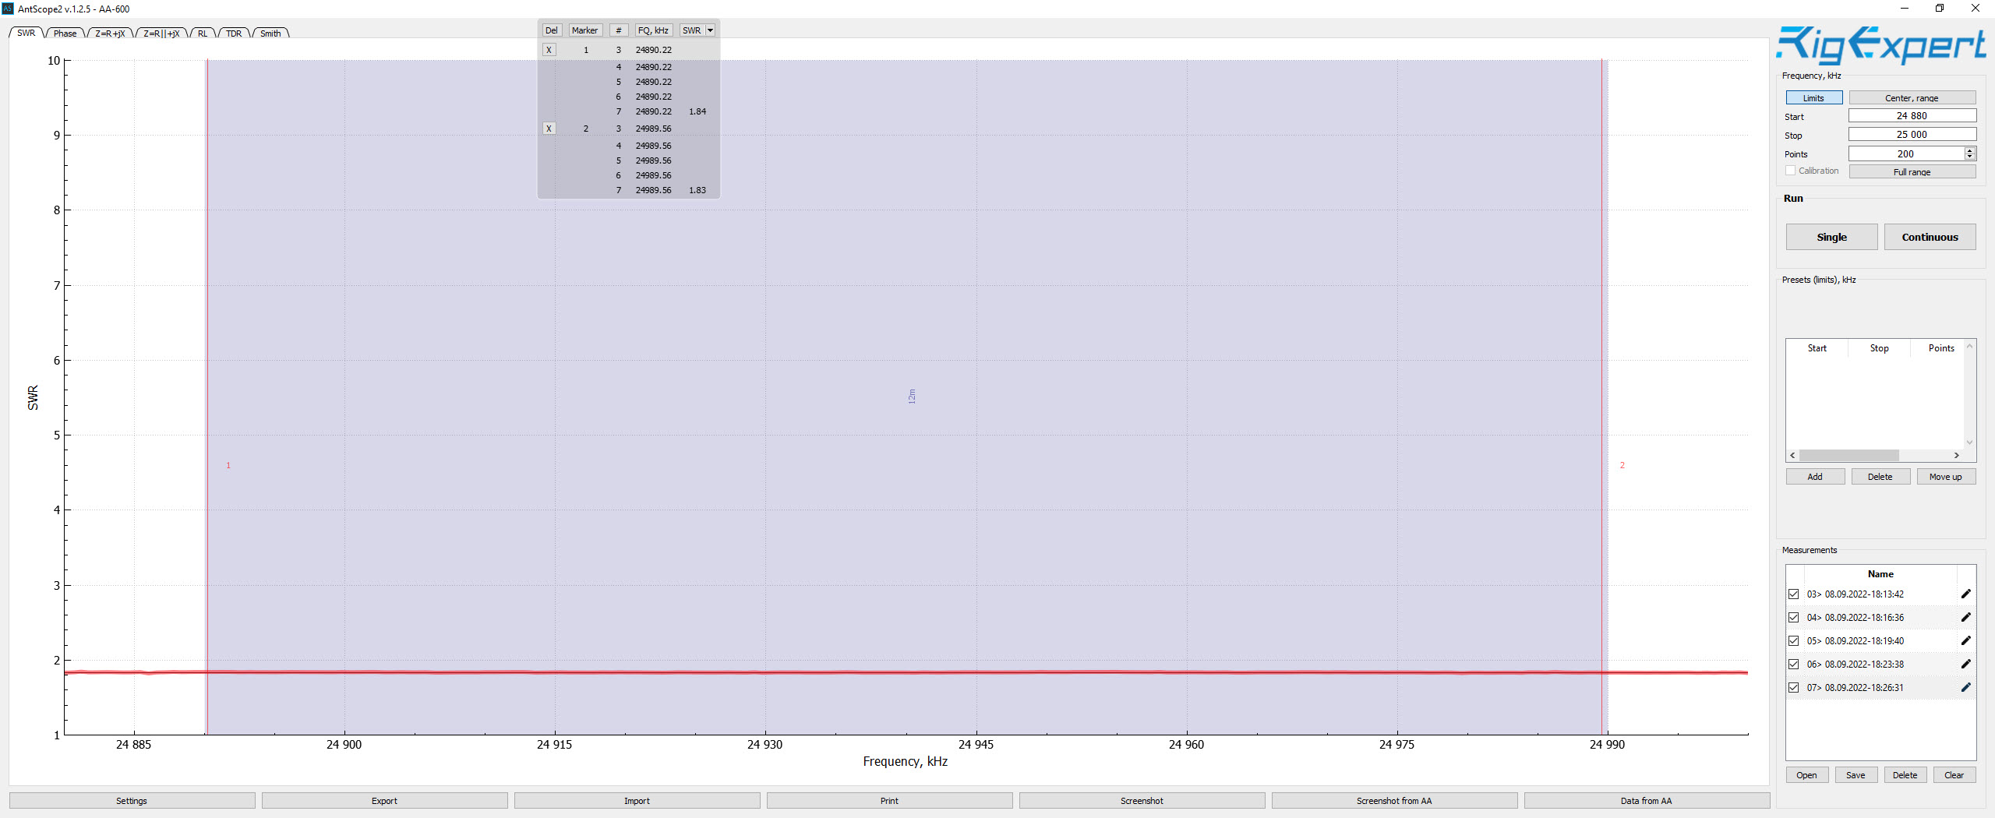
Task: Increase Points value with up stepper arrow
Action: [x=1970, y=150]
